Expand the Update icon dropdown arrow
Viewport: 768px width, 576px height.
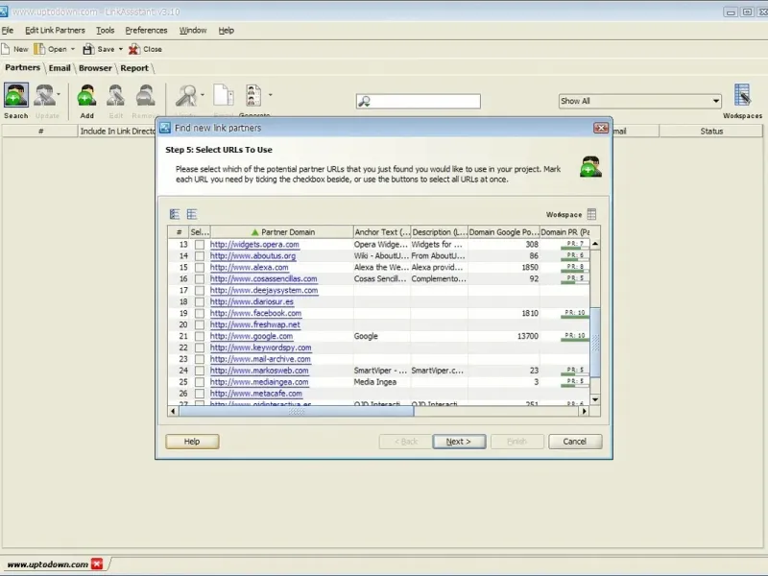coord(59,94)
